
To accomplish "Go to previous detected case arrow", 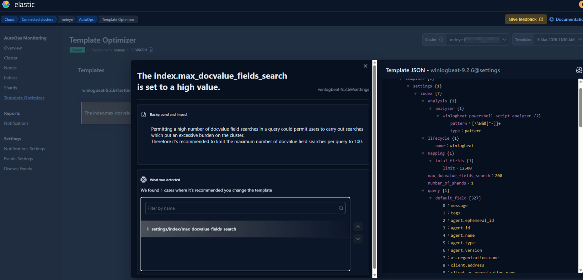I will click(x=358, y=227).
